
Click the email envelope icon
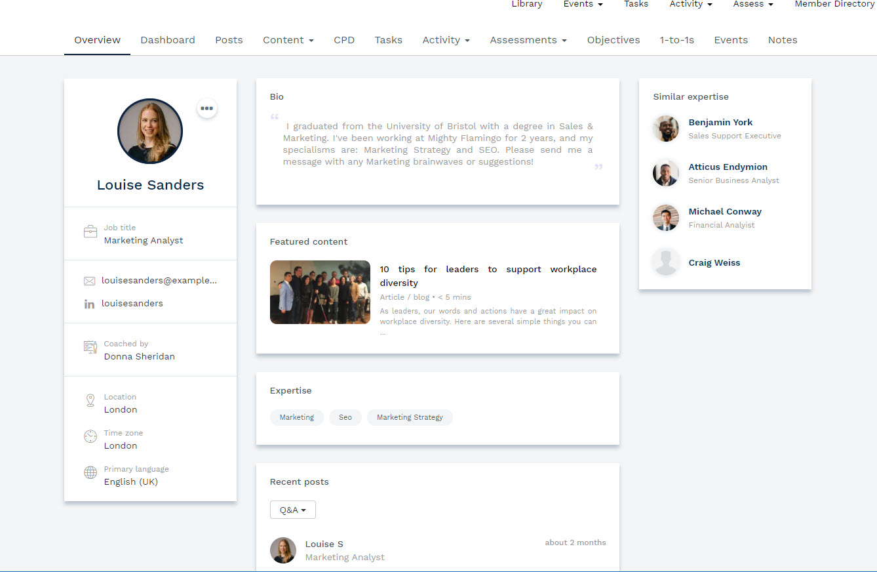pyautogui.click(x=90, y=281)
